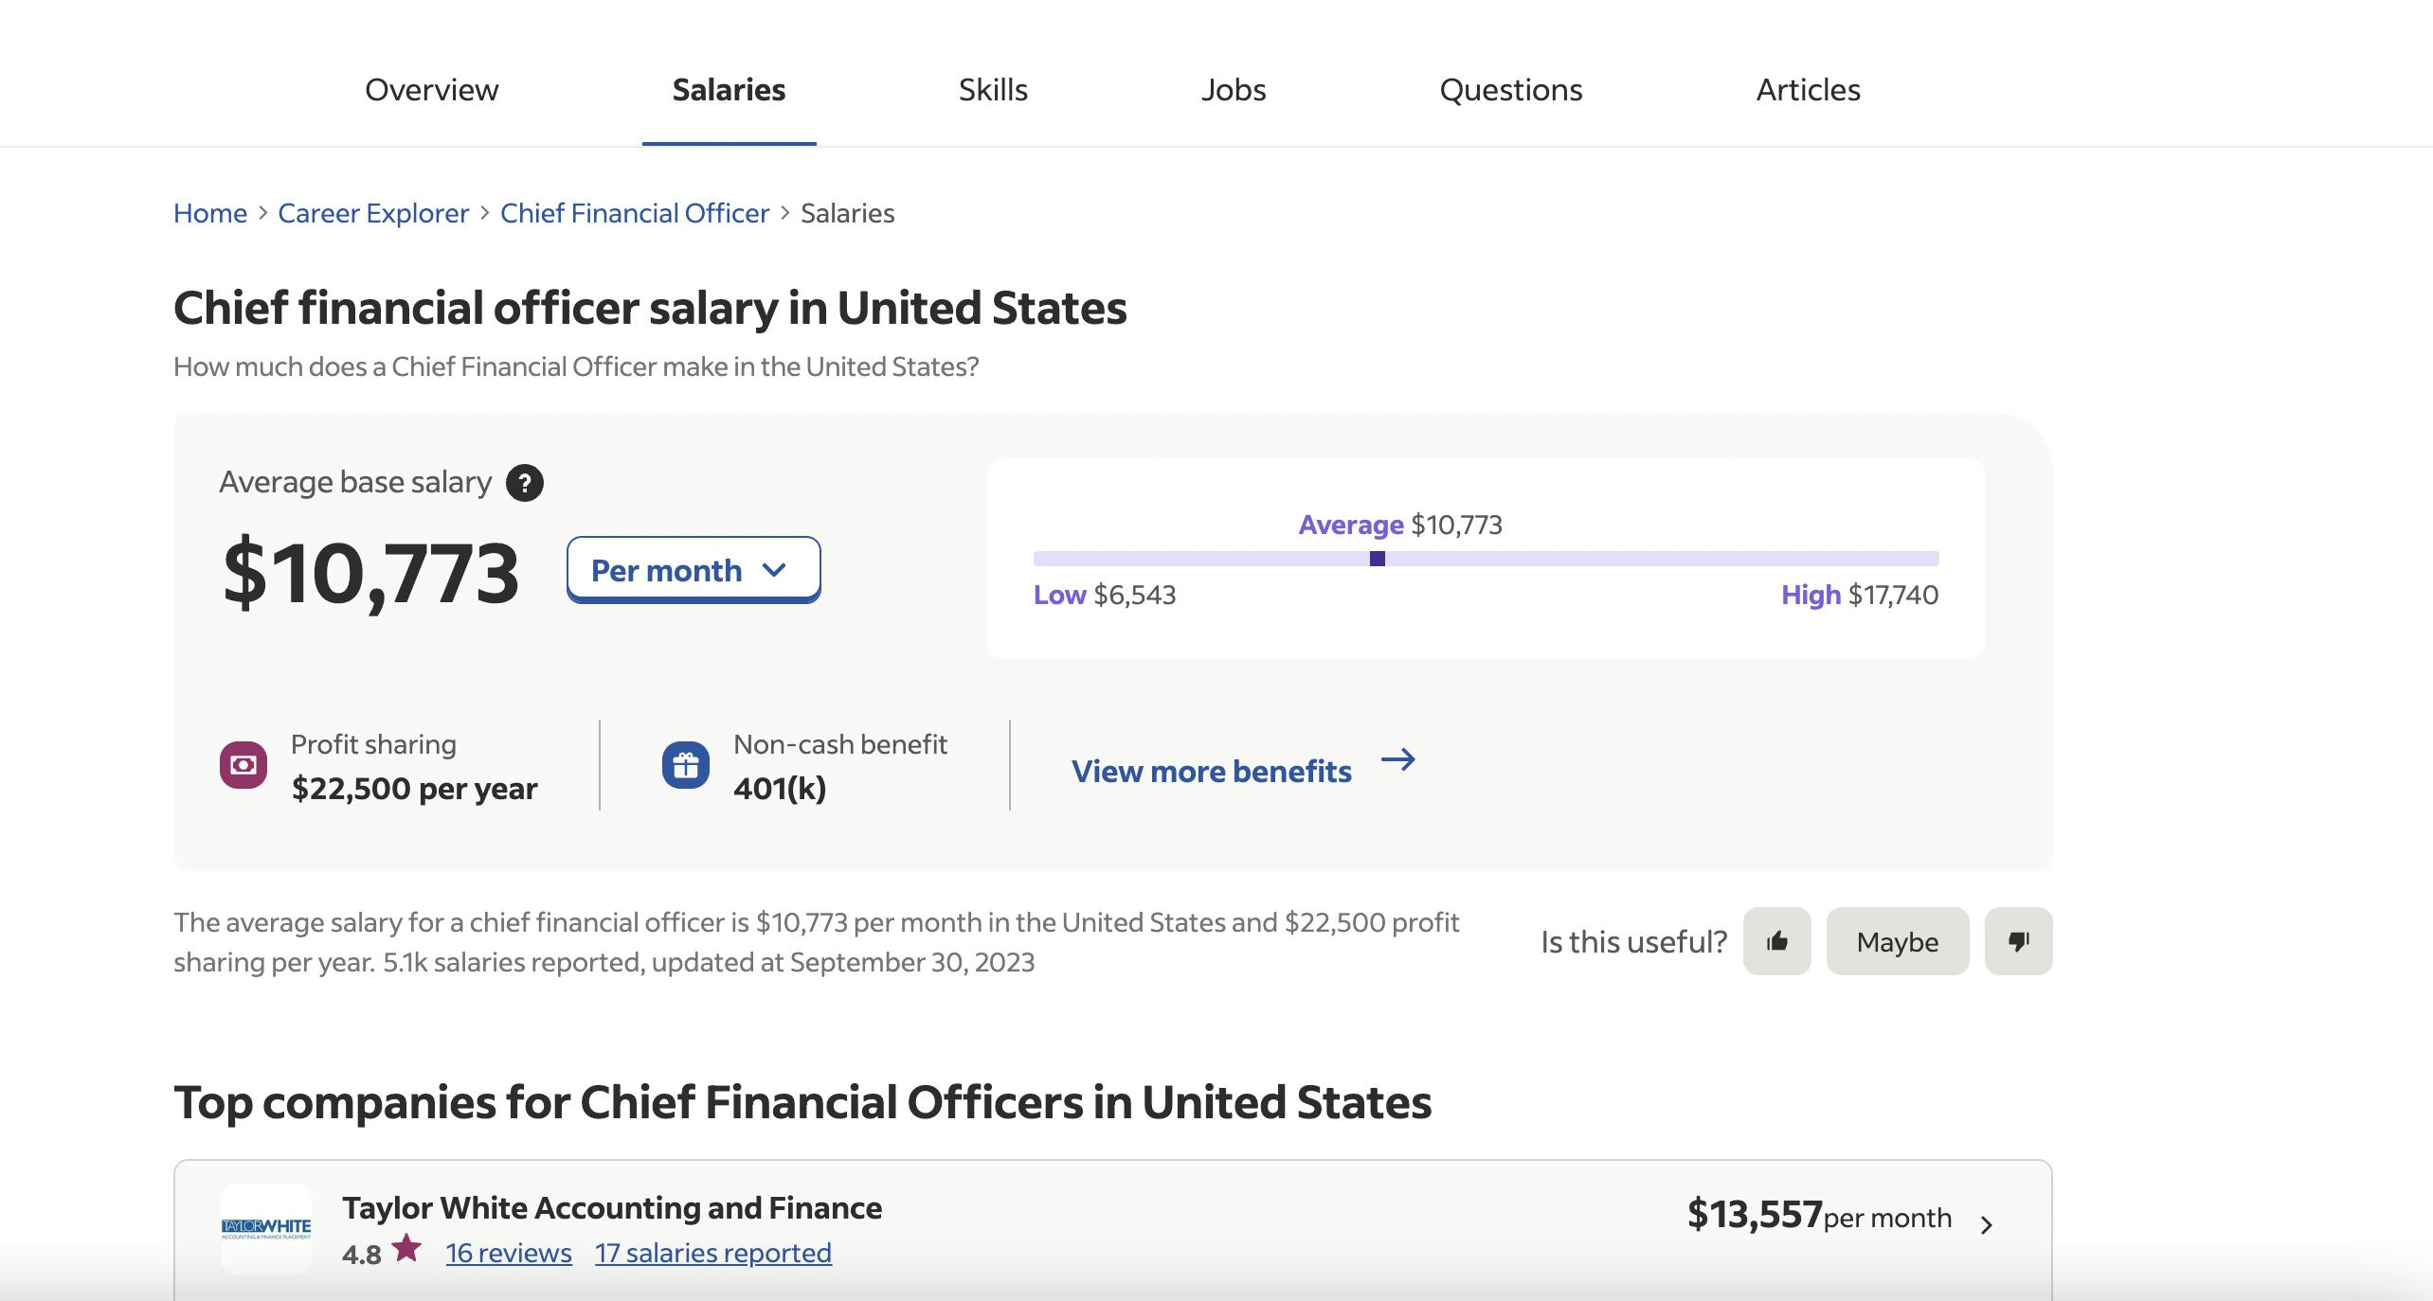
Task: Select the Maybe usefulness option
Action: [1897, 941]
